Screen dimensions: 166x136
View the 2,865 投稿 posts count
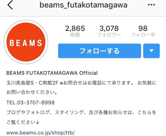pos(75,31)
